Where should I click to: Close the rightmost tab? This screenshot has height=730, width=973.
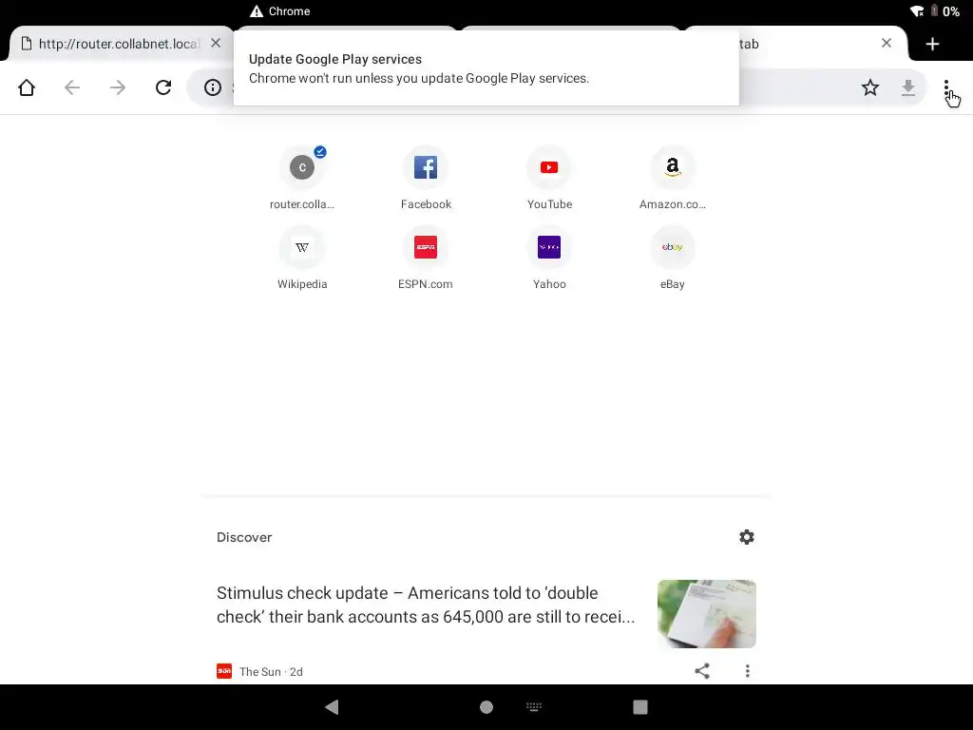(887, 43)
